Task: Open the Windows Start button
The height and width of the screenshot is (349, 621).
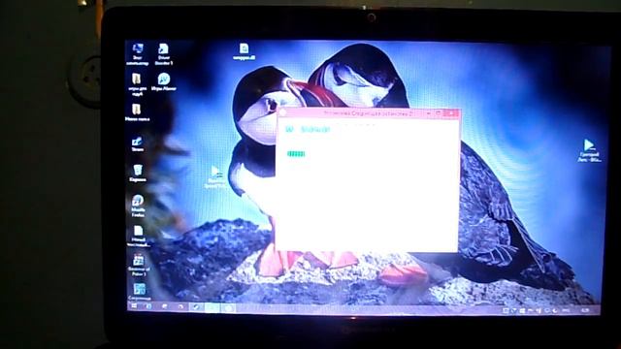Action: [134, 306]
